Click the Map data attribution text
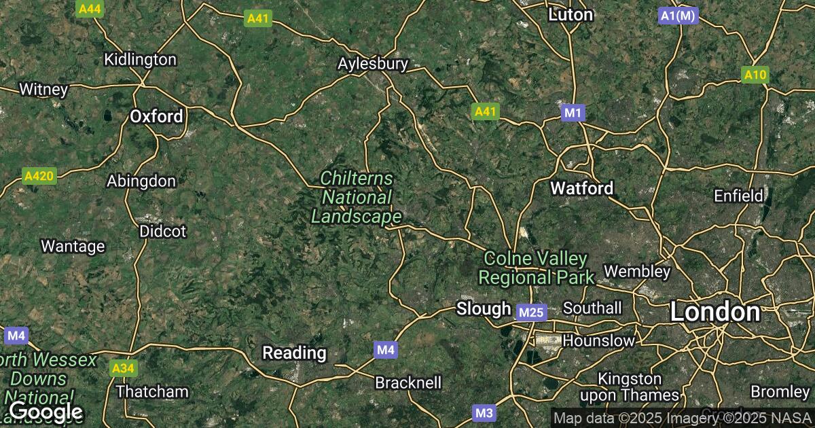Screen dimensions: 815x428 [682, 417]
